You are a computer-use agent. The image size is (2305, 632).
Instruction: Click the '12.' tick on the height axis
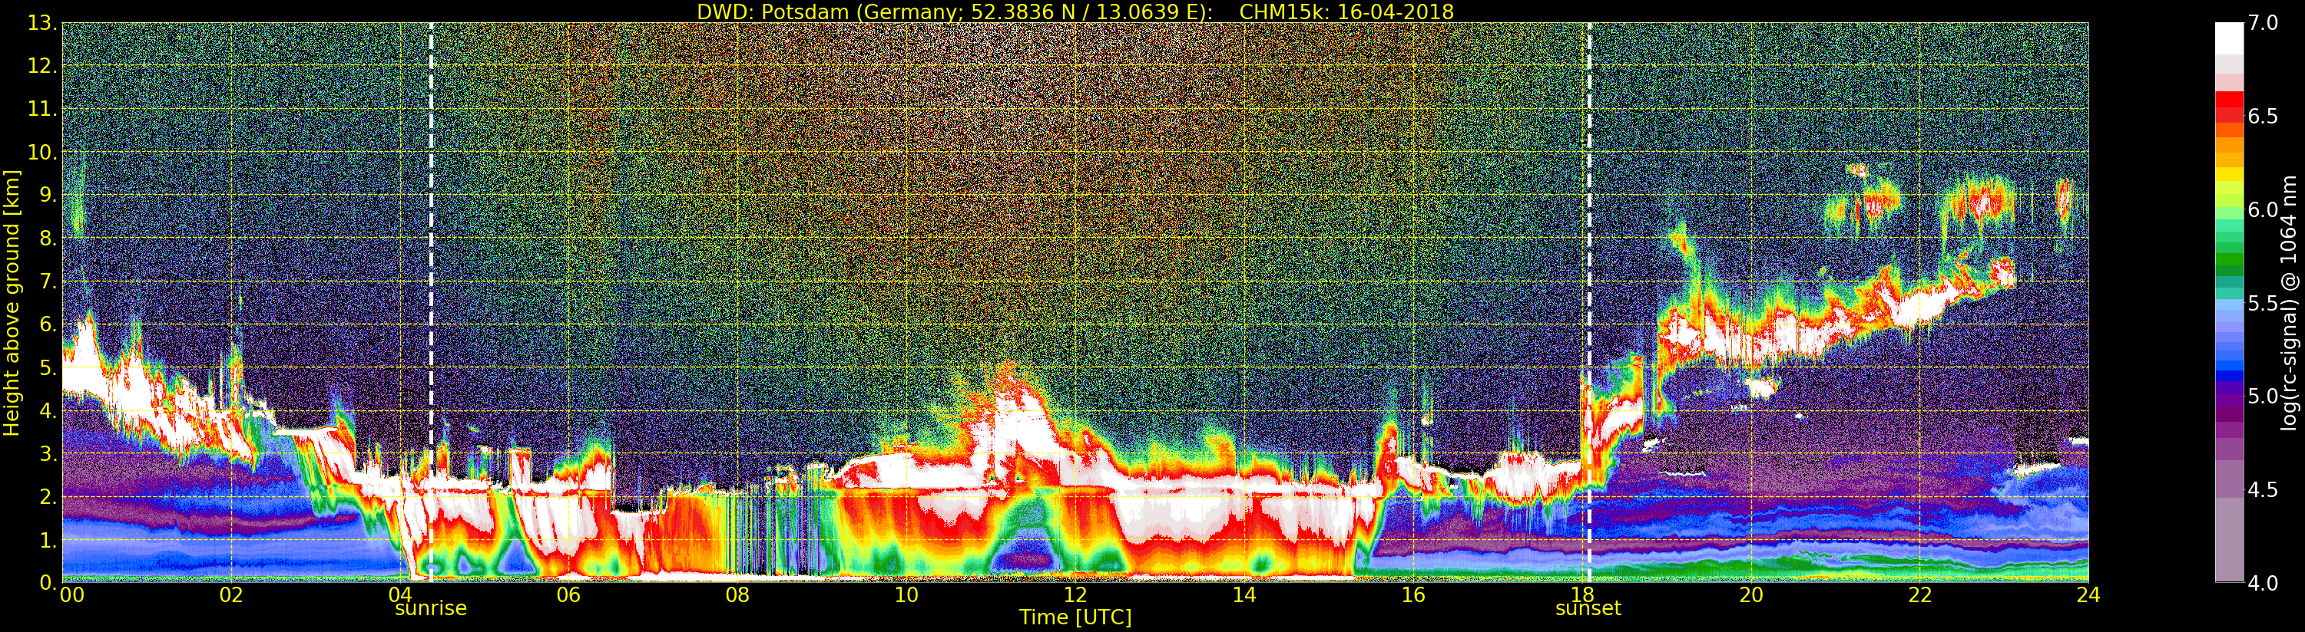[x=42, y=66]
